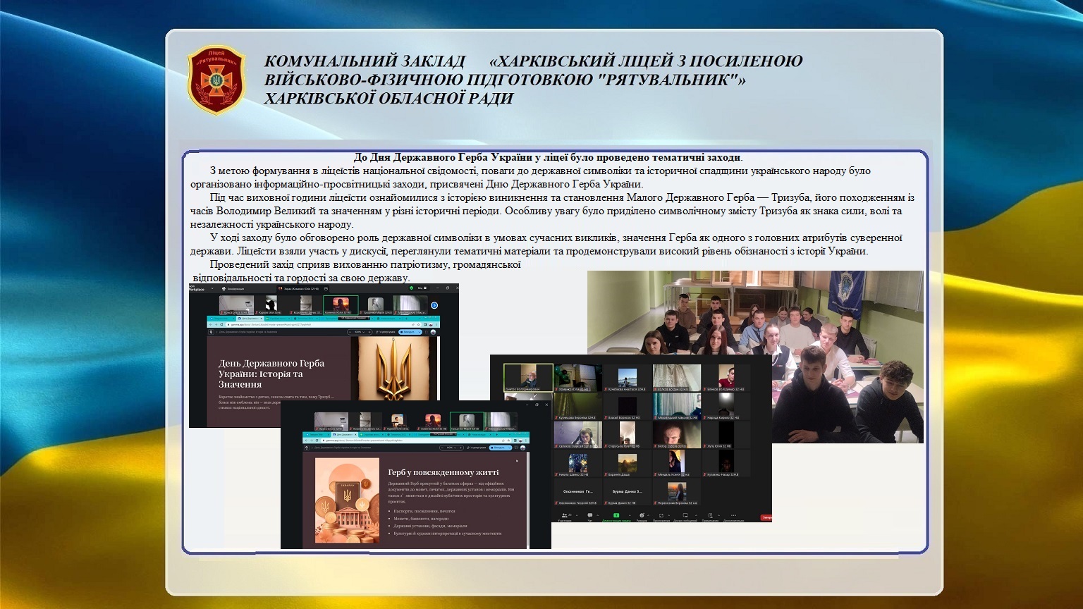The height and width of the screenshot is (609, 1083).
Task: Open the Chat icon in Zoom toolbar
Action: 589,516
